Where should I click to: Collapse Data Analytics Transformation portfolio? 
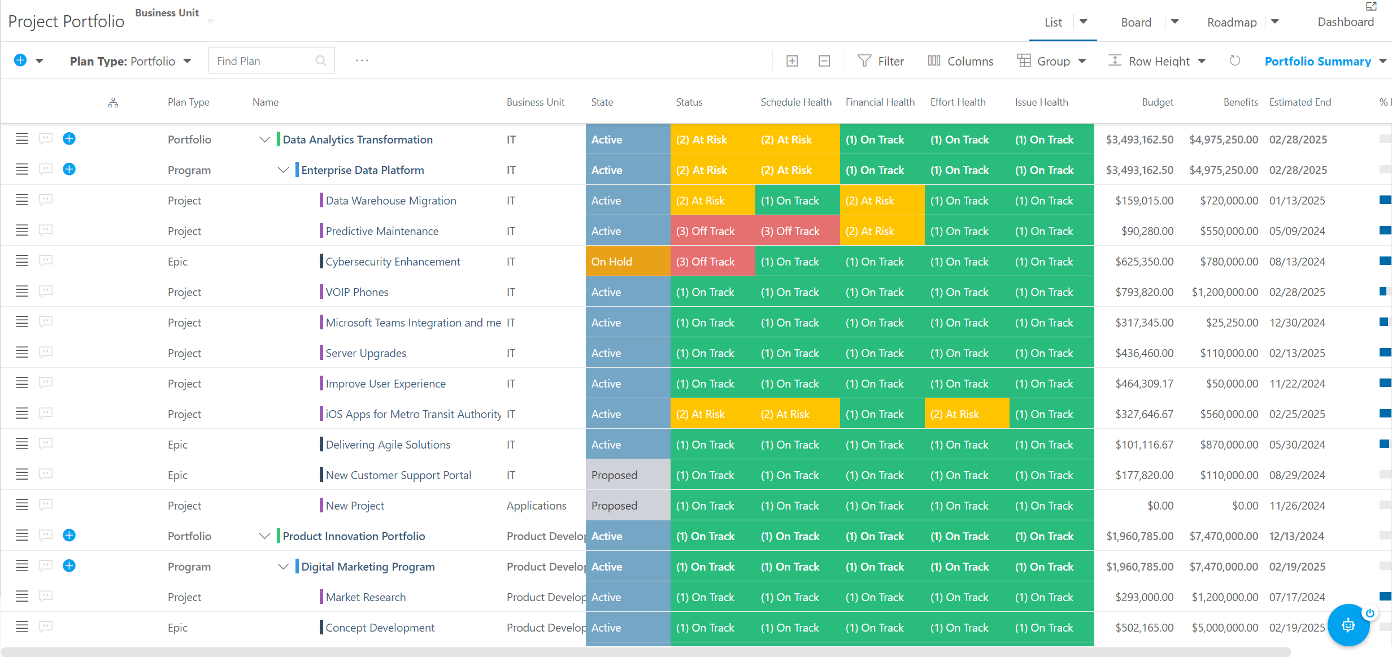click(x=264, y=139)
